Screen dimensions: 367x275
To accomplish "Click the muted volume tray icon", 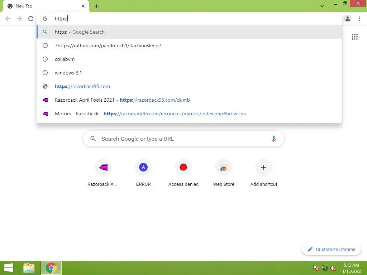I will [x=333, y=268].
